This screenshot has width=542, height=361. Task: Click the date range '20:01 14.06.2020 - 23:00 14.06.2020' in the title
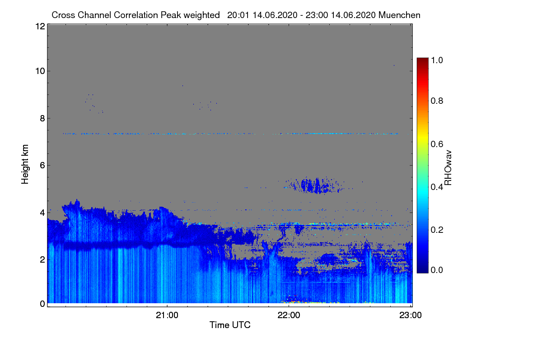click(x=302, y=15)
